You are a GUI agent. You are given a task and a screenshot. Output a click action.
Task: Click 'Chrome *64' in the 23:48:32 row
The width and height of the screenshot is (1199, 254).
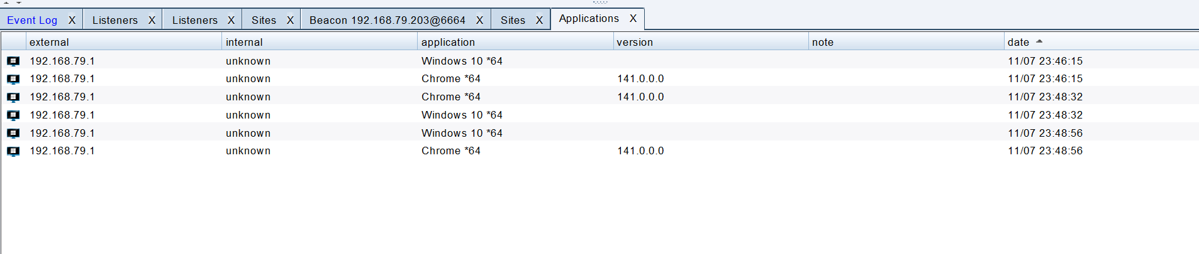click(451, 97)
